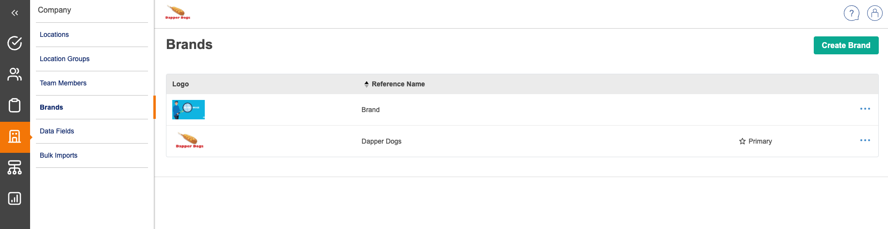Click the star icon beside Primary

click(742, 141)
